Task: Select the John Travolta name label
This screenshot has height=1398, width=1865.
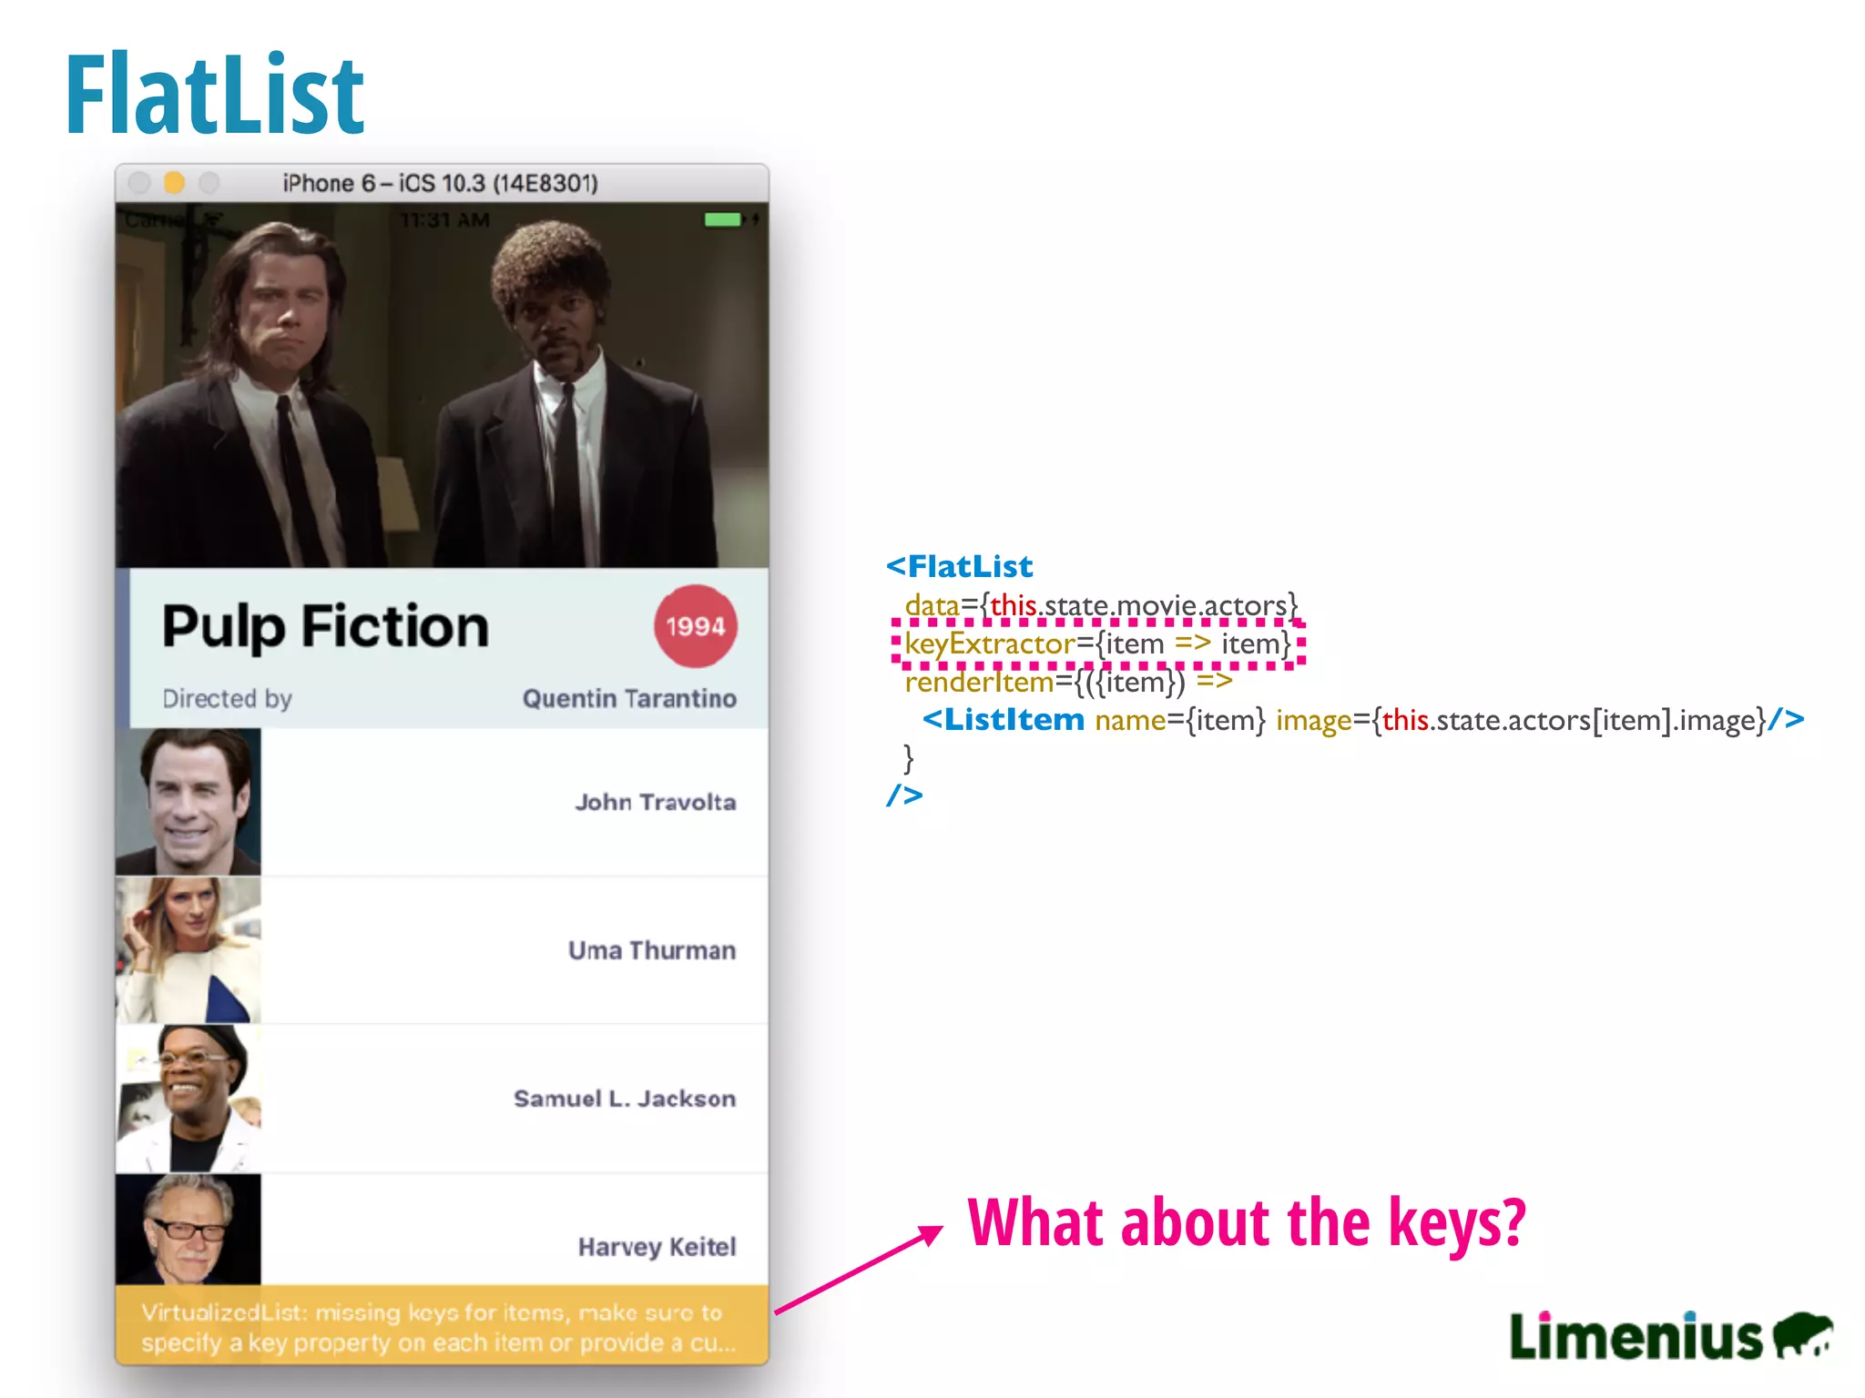Action: coord(655,802)
